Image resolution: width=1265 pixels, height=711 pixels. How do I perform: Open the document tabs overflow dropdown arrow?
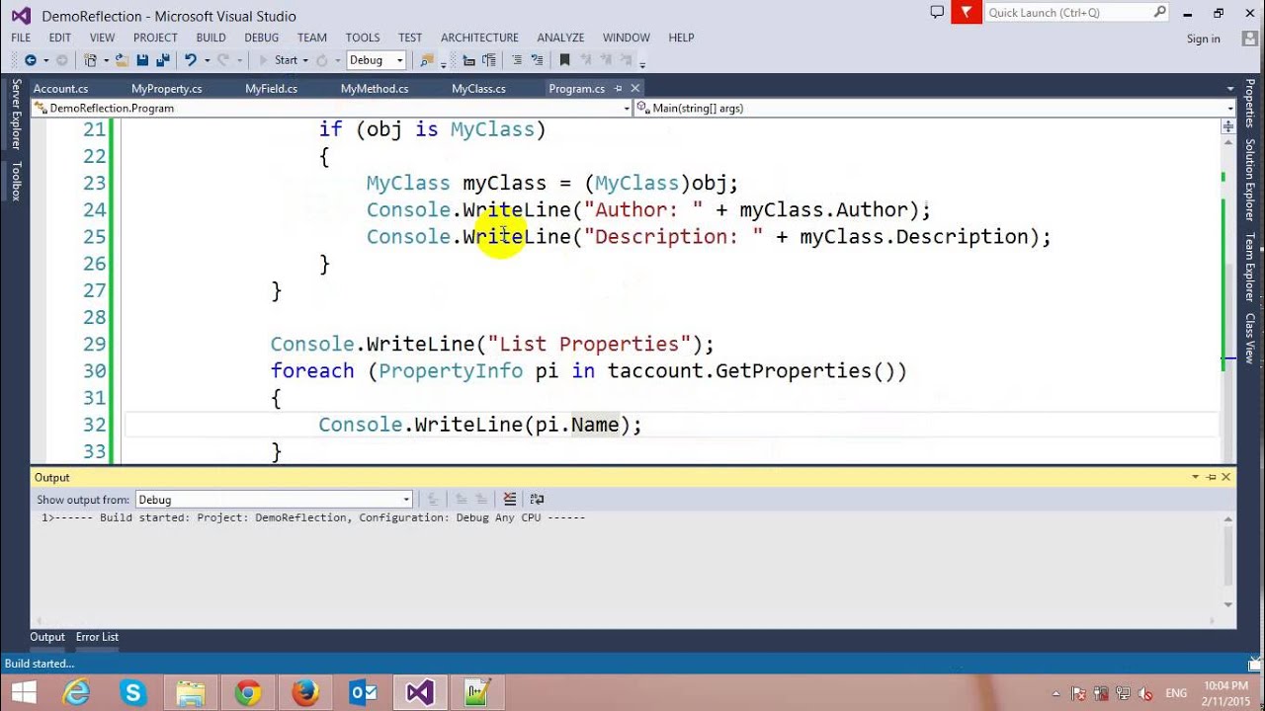[1229, 89]
